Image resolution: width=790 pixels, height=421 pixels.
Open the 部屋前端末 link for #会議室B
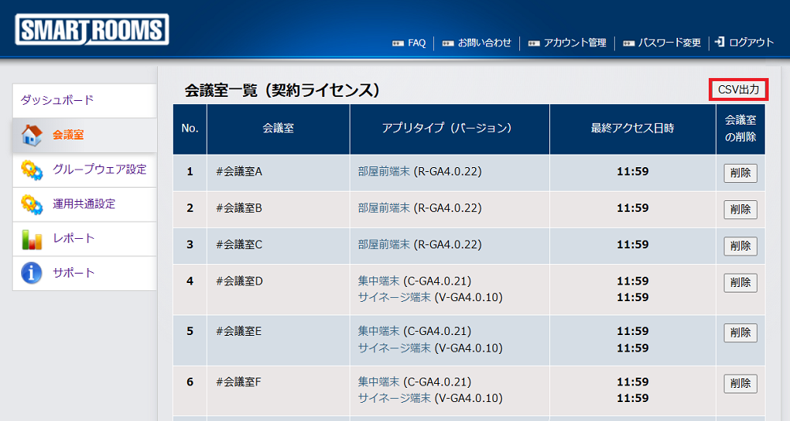coord(384,208)
